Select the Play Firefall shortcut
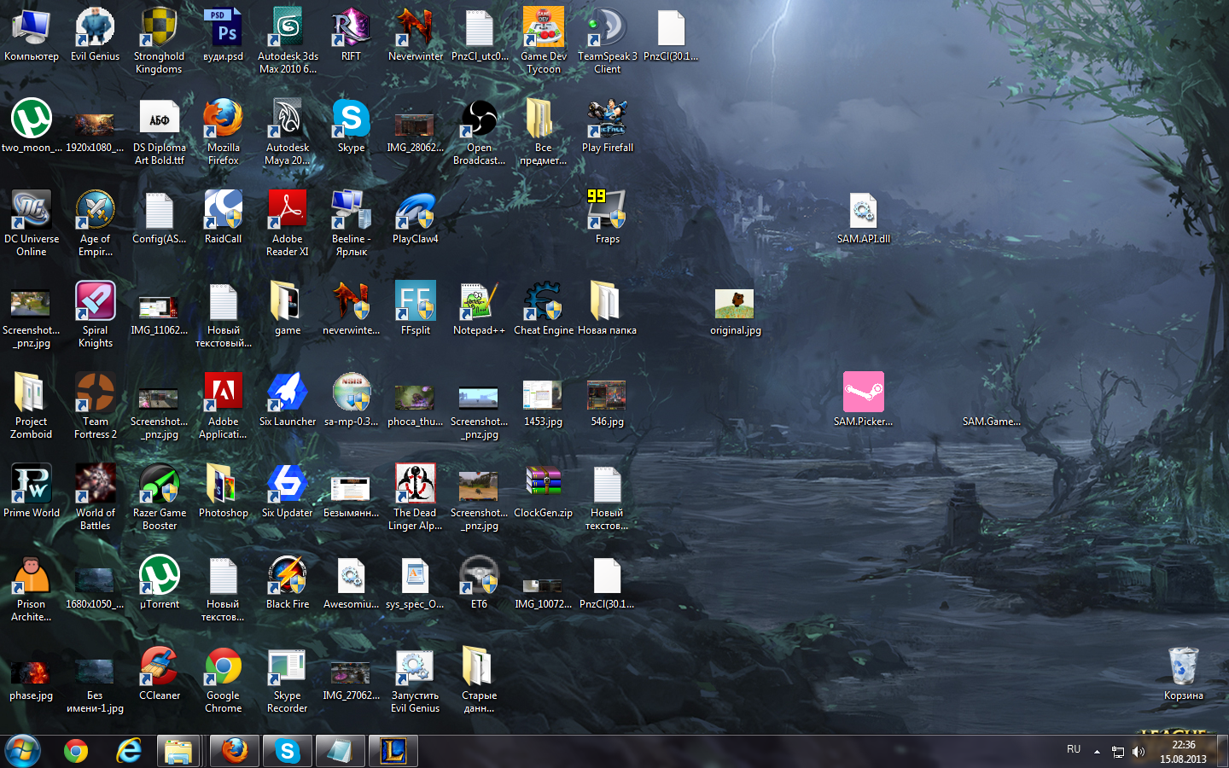This screenshot has height=768, width=1229. click(x=608, y=125)
